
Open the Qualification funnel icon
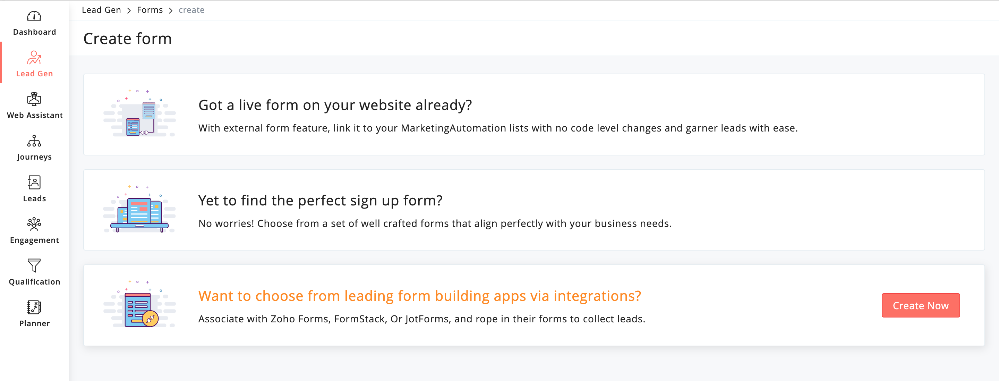pos(34,266)
